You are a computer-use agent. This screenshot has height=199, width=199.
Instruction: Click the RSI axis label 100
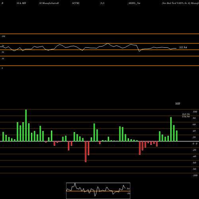[4, 36]
